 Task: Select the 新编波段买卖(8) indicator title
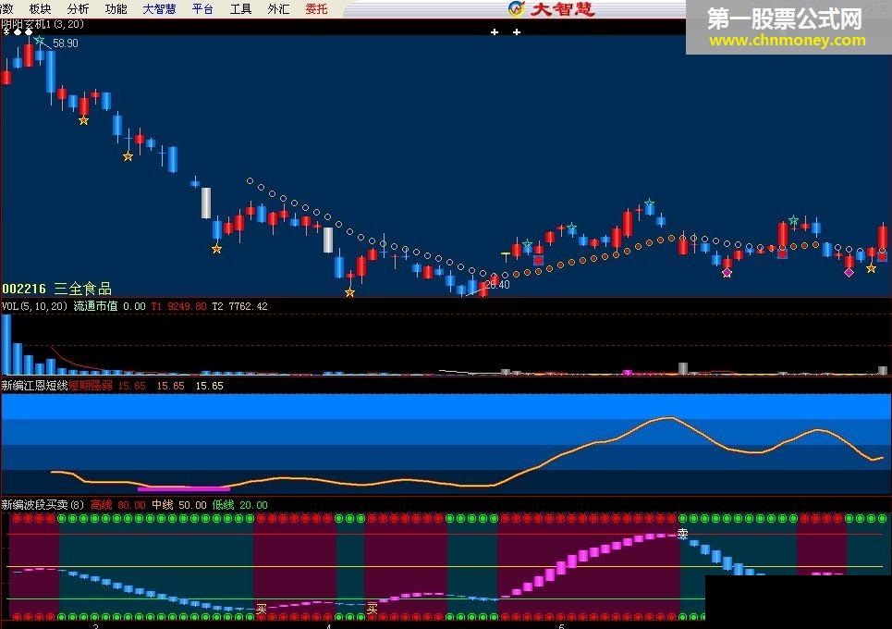pyautogui.click(x=43, y=505)
